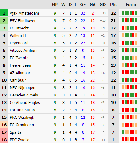Click the red rank 18 position badge
This screenshot has height=143, width=140.
[4, 140]
